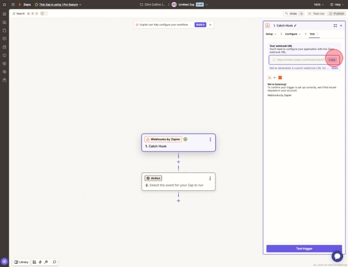The image size is (348, 267).
Task: Open the document notes sidebar icon
Action: pyautogui.click(x=4, y=30)
